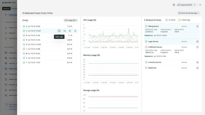This screenshot has width=205, height=115.
Task: Click the Fulfillment Service critical status icon
Action: point(146,47)
